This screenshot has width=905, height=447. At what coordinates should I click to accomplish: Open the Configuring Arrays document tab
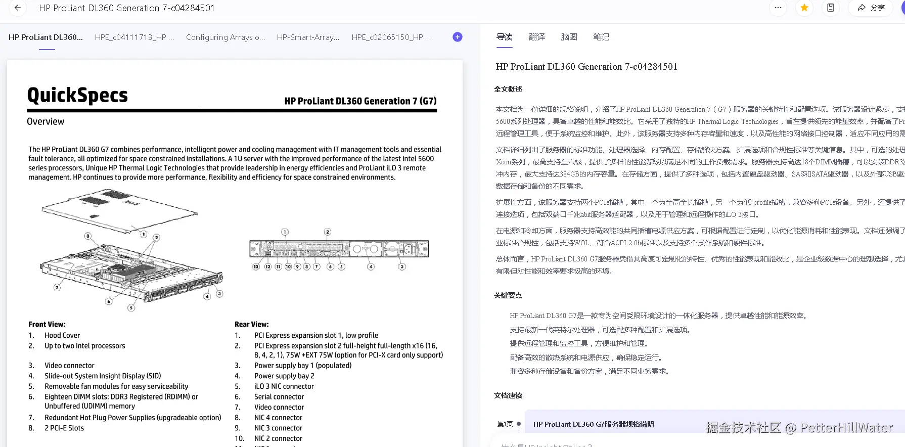pos(225,37)
